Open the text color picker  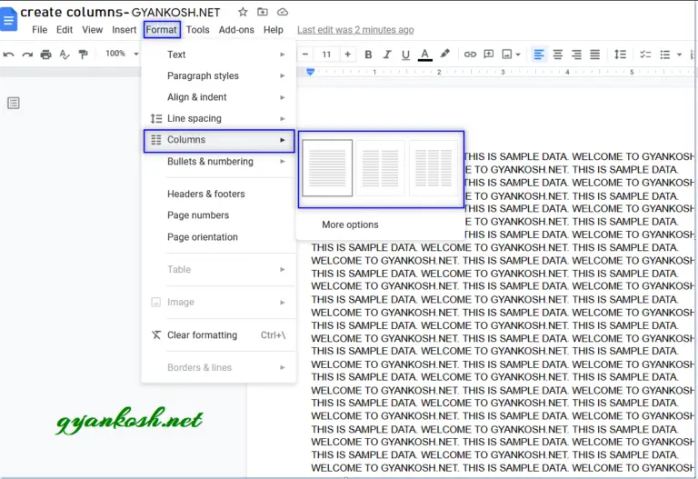point(425,55)
